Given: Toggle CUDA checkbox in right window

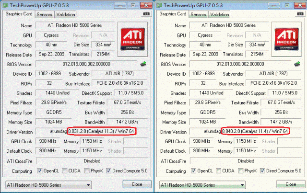Looking at the screenshot, I should click(218, 170).
